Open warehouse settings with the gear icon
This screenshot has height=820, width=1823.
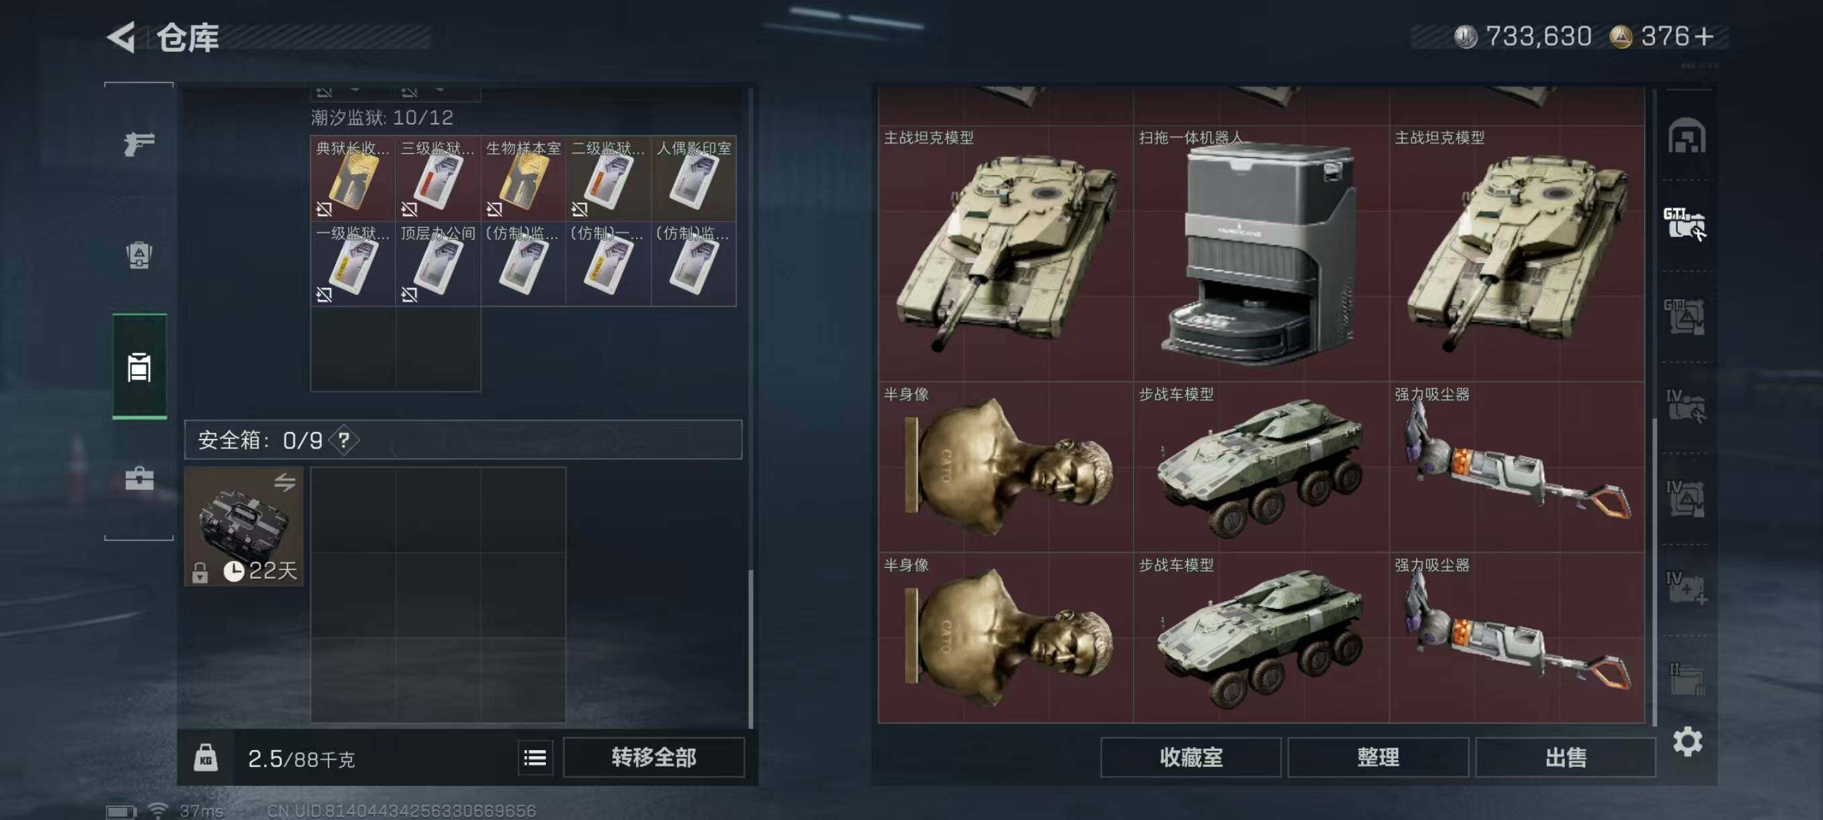point(1687,741)
